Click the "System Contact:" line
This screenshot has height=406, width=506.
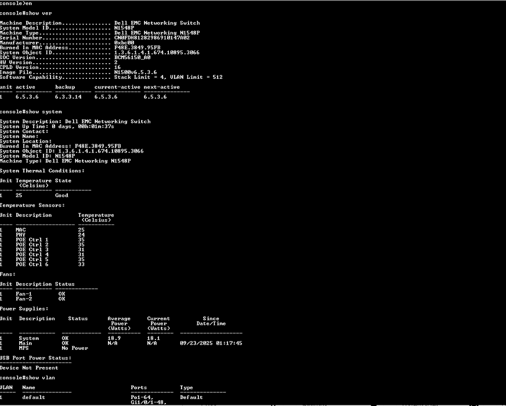(24, 131)
